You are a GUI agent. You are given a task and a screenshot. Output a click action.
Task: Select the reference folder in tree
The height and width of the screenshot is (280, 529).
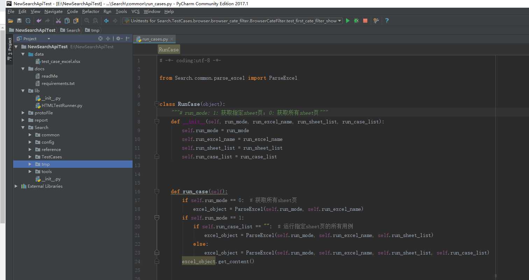[48, 150]
